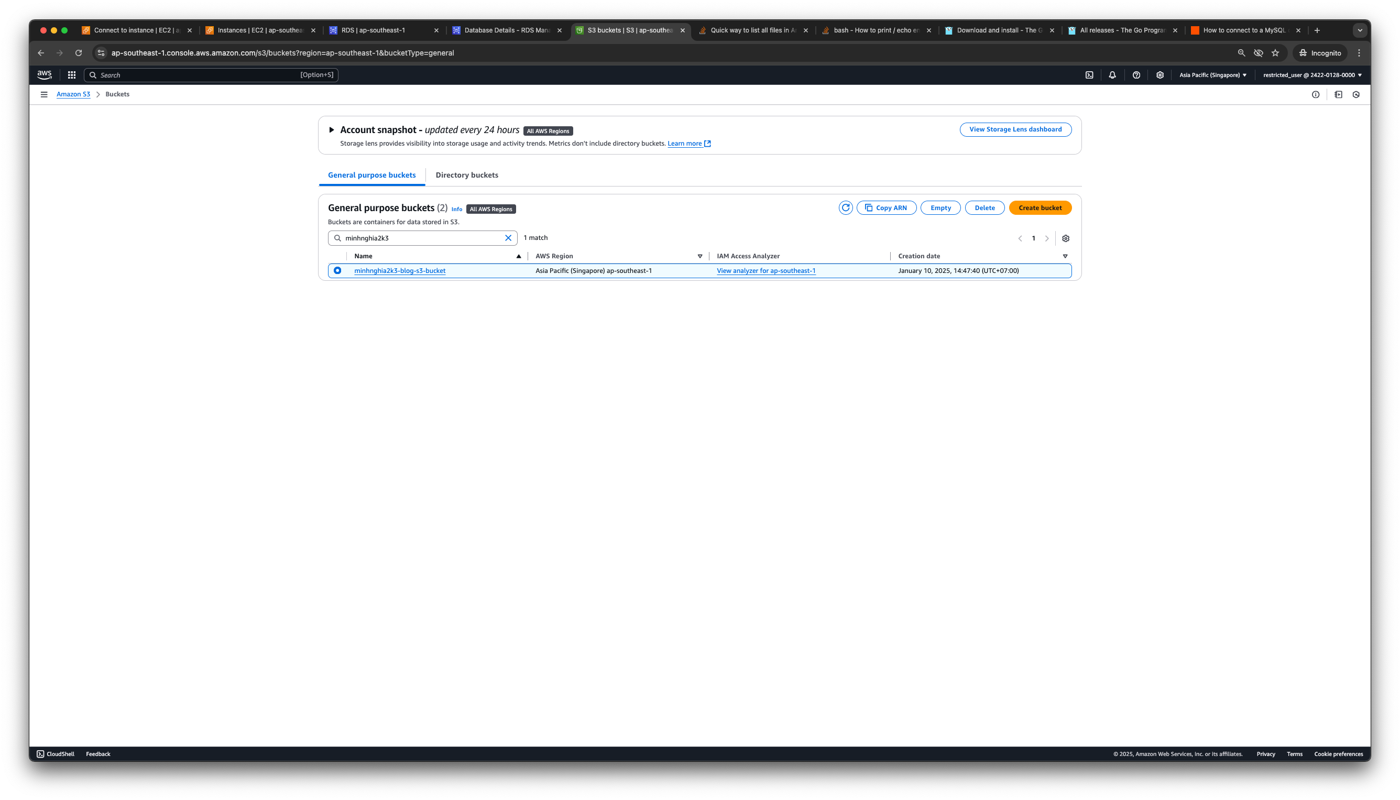Image resolution: width=1400 pixels, height=800 pixels.
Task: Click Info link beside bucket count
Action: [x=456, y=210]
